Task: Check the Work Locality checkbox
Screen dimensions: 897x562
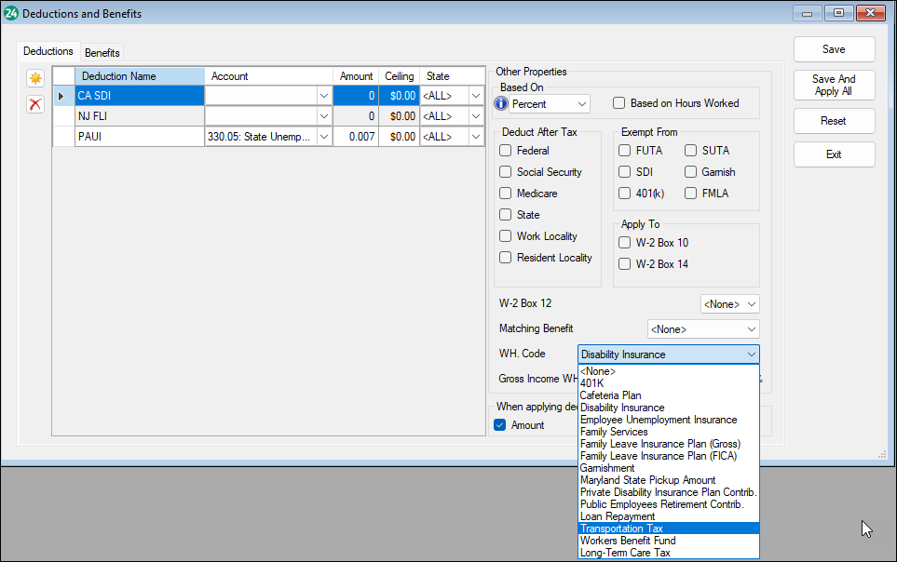Action: point(505,236)
